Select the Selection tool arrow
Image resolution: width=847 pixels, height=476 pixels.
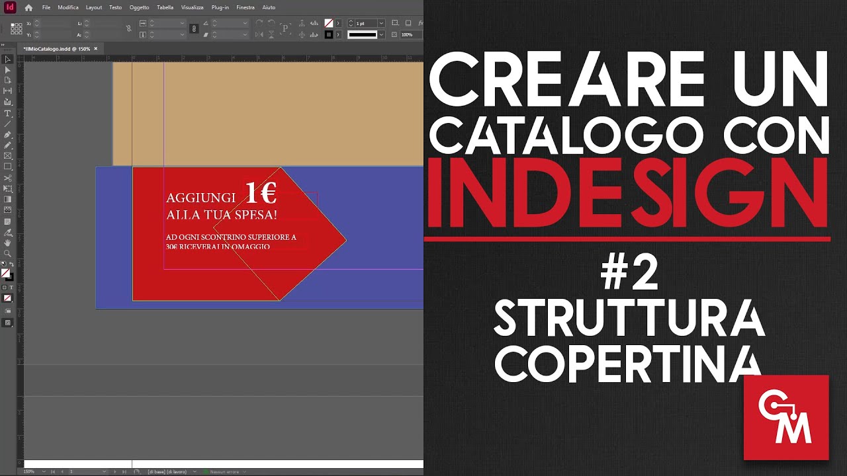[8, 59]
